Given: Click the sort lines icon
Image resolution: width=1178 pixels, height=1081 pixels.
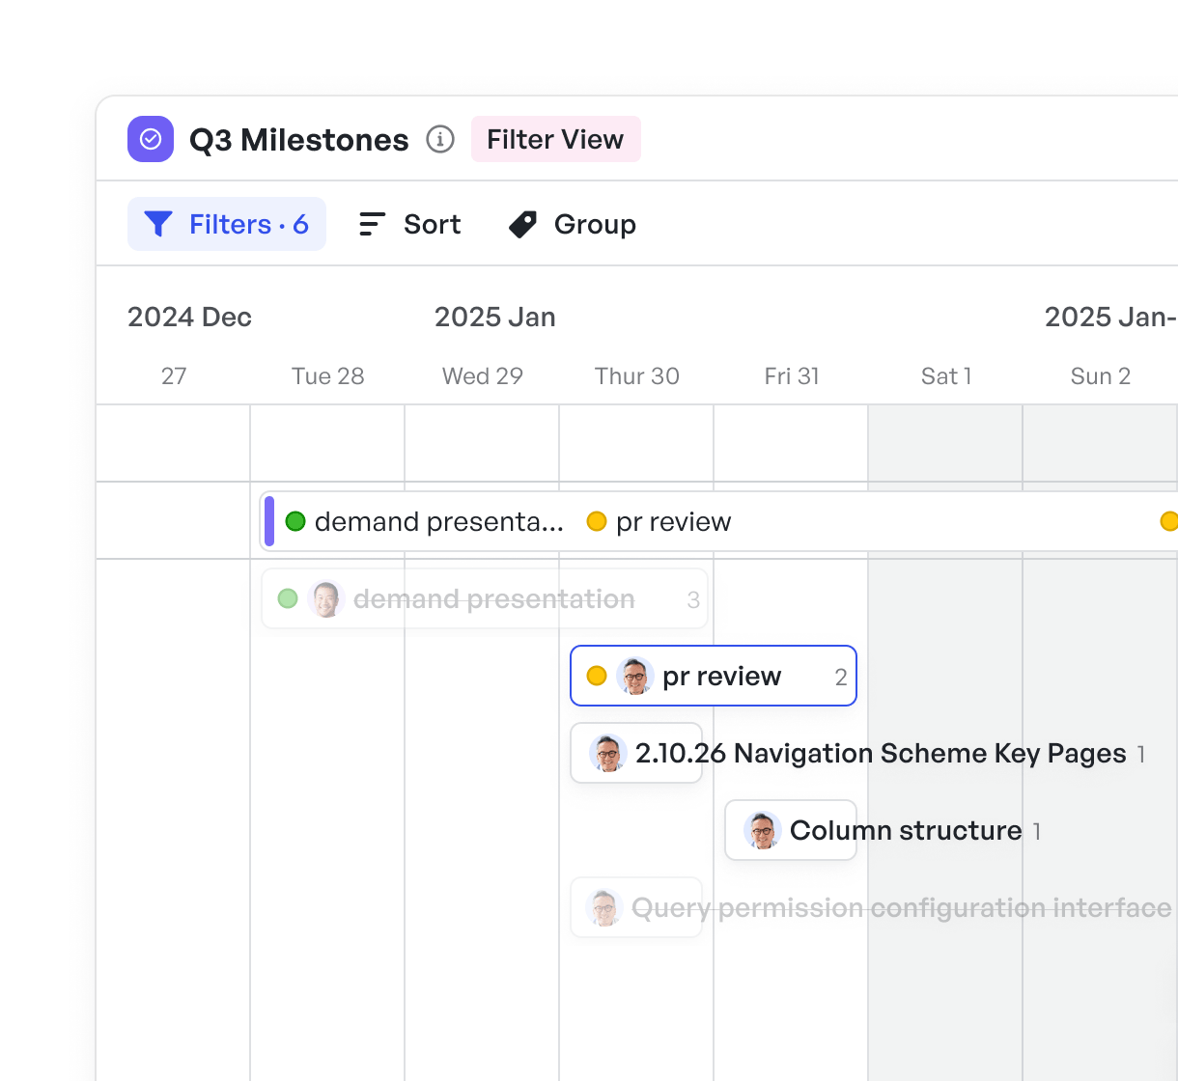Looking at the screenshot, I should tap(372, 224).
